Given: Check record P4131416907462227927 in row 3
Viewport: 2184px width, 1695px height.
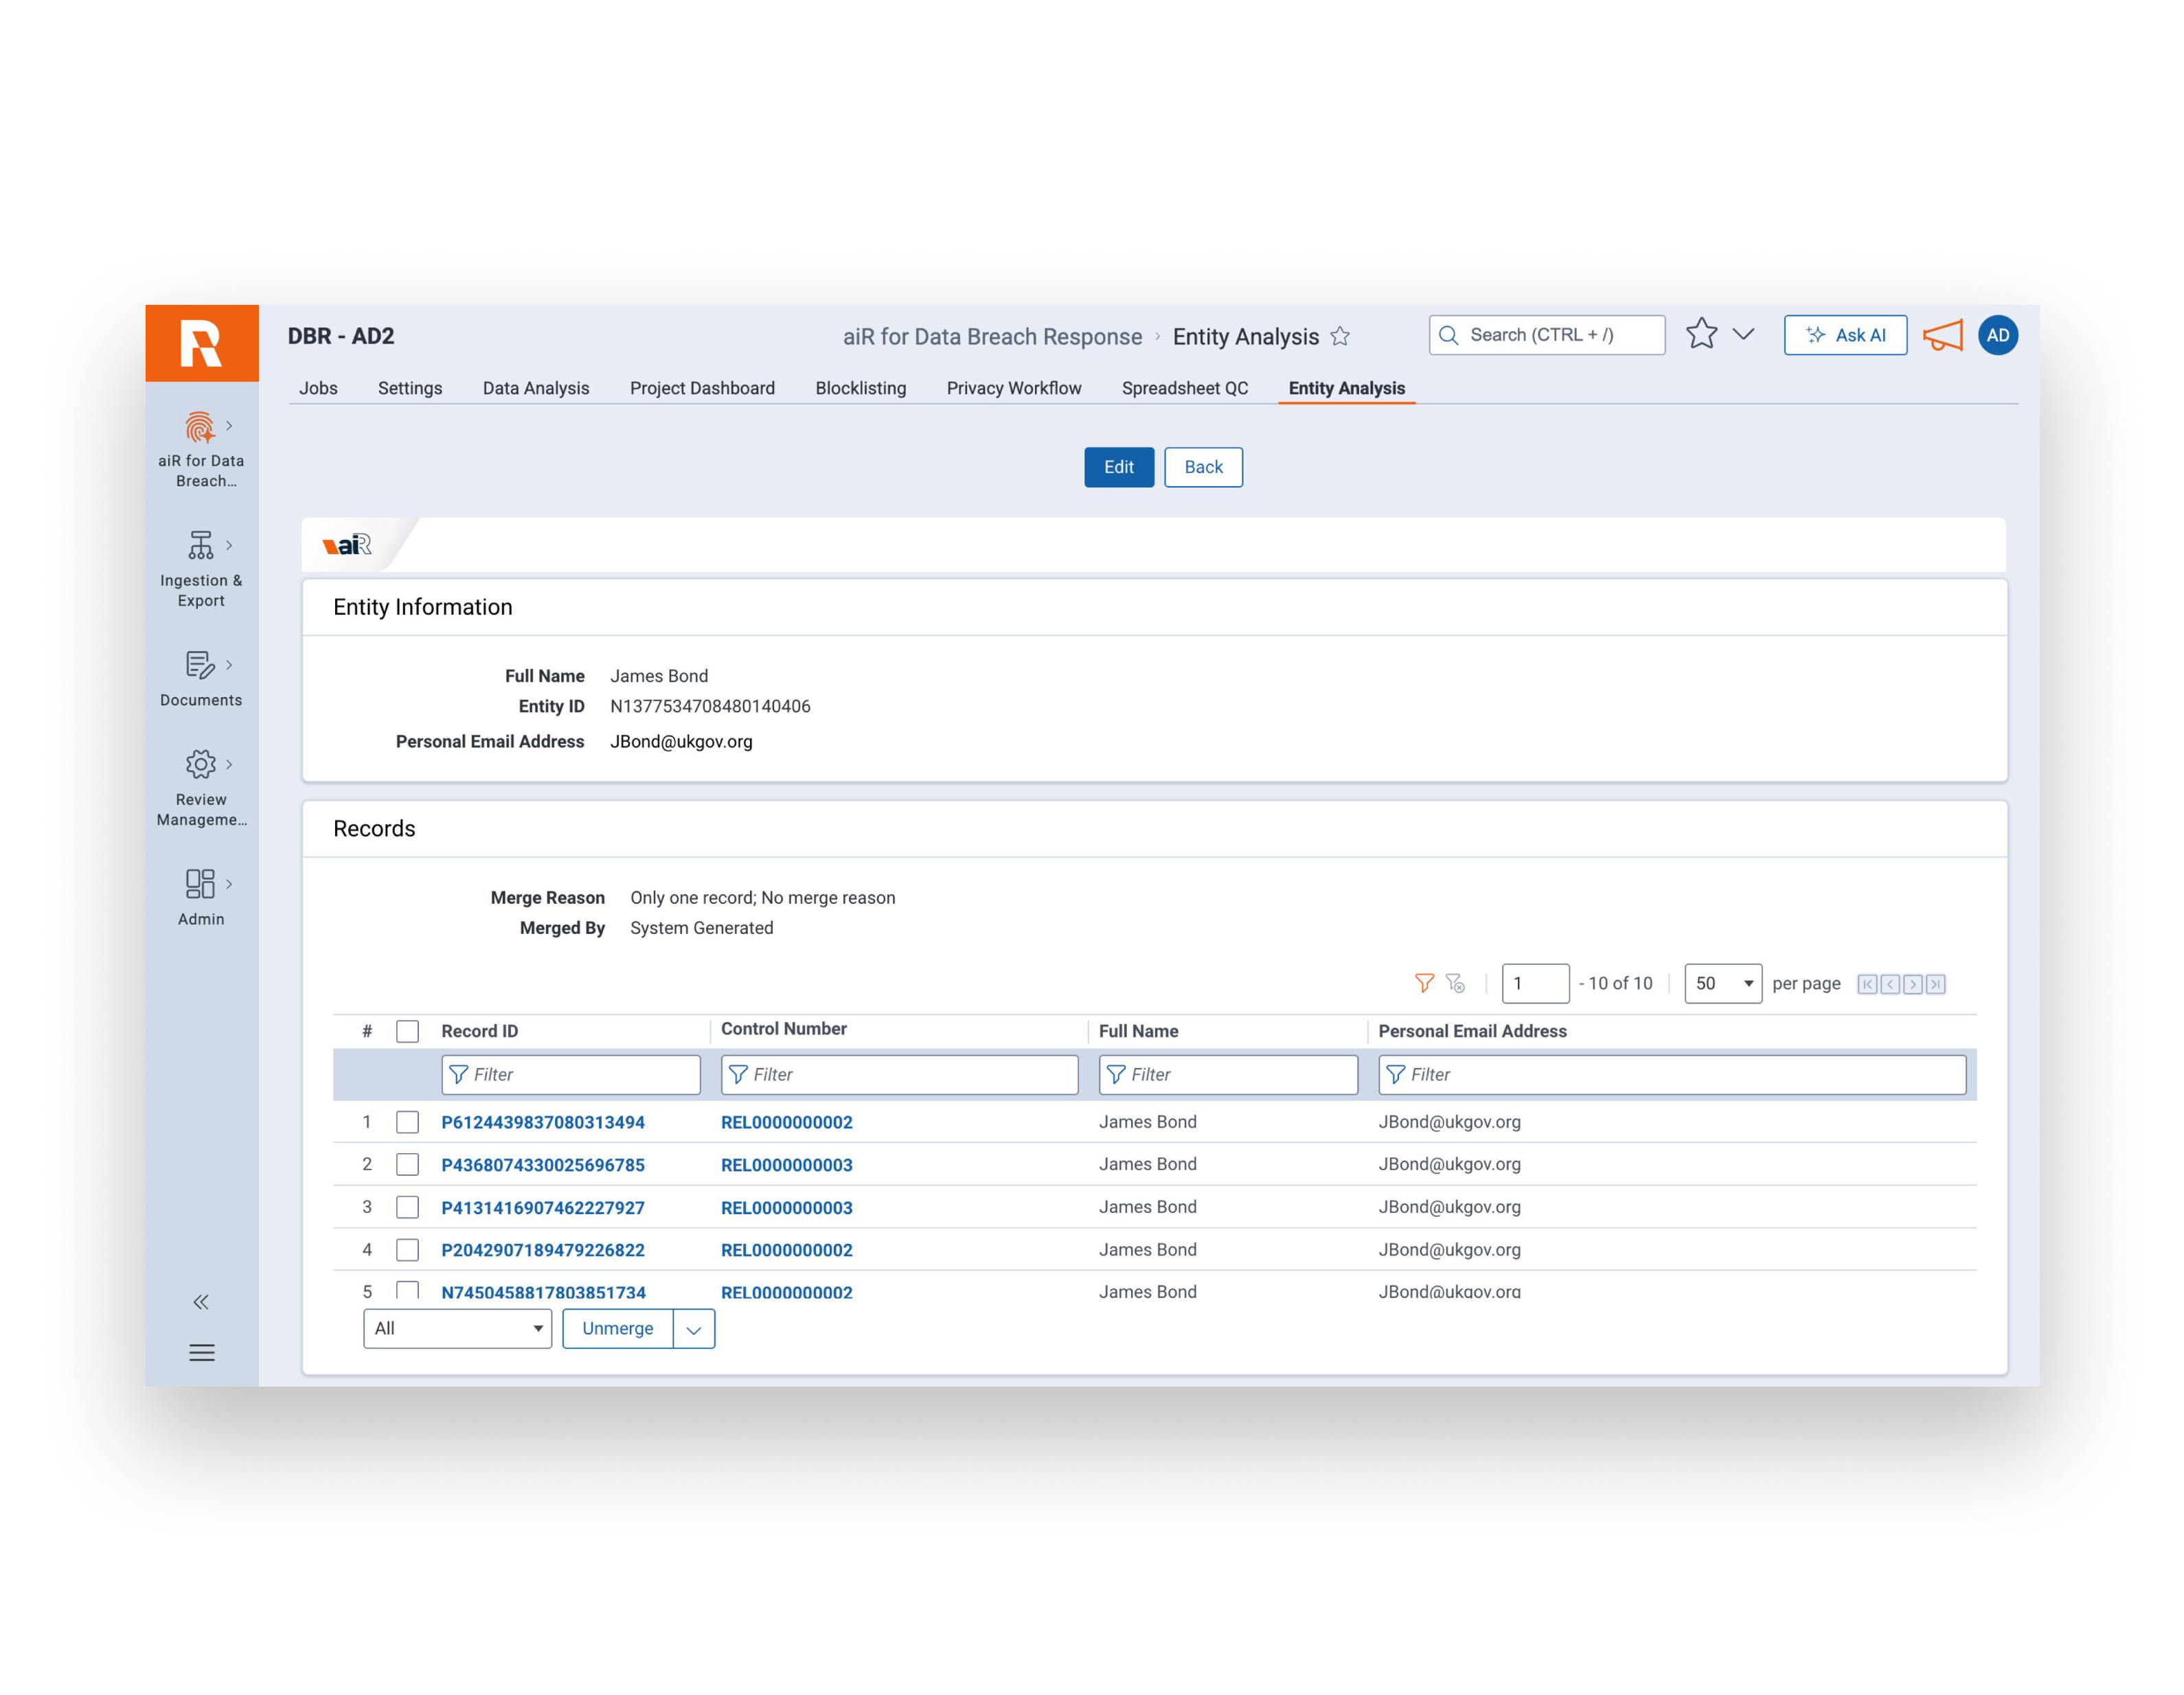Looking at the screenshot, I should tap(407, 1207).
